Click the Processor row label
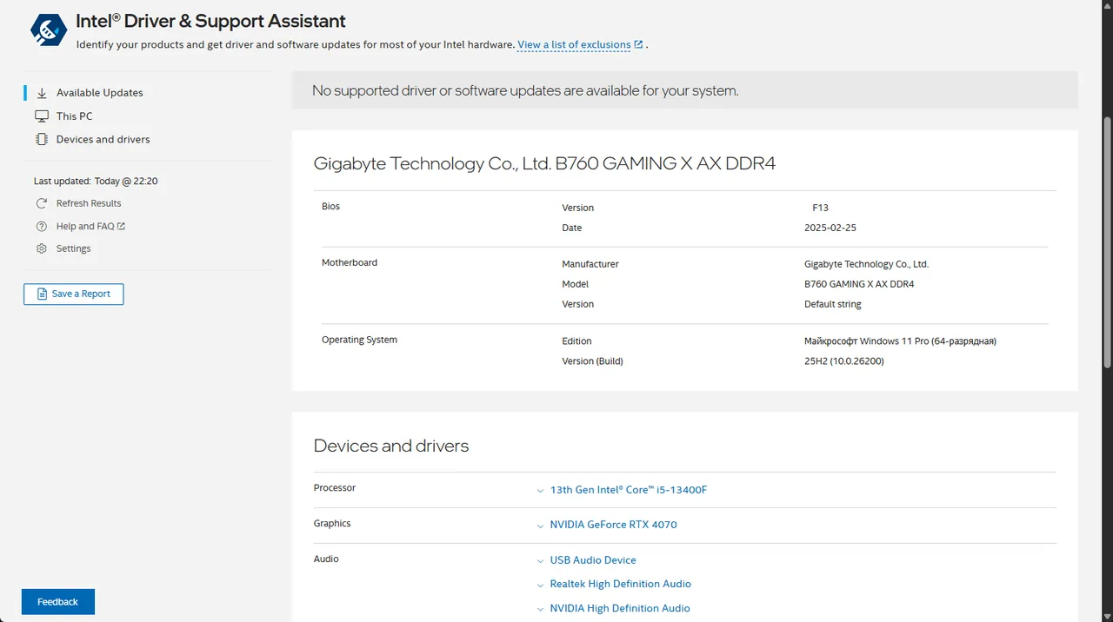This screenshot has height=622, width=1113. (x=335, y=488)
